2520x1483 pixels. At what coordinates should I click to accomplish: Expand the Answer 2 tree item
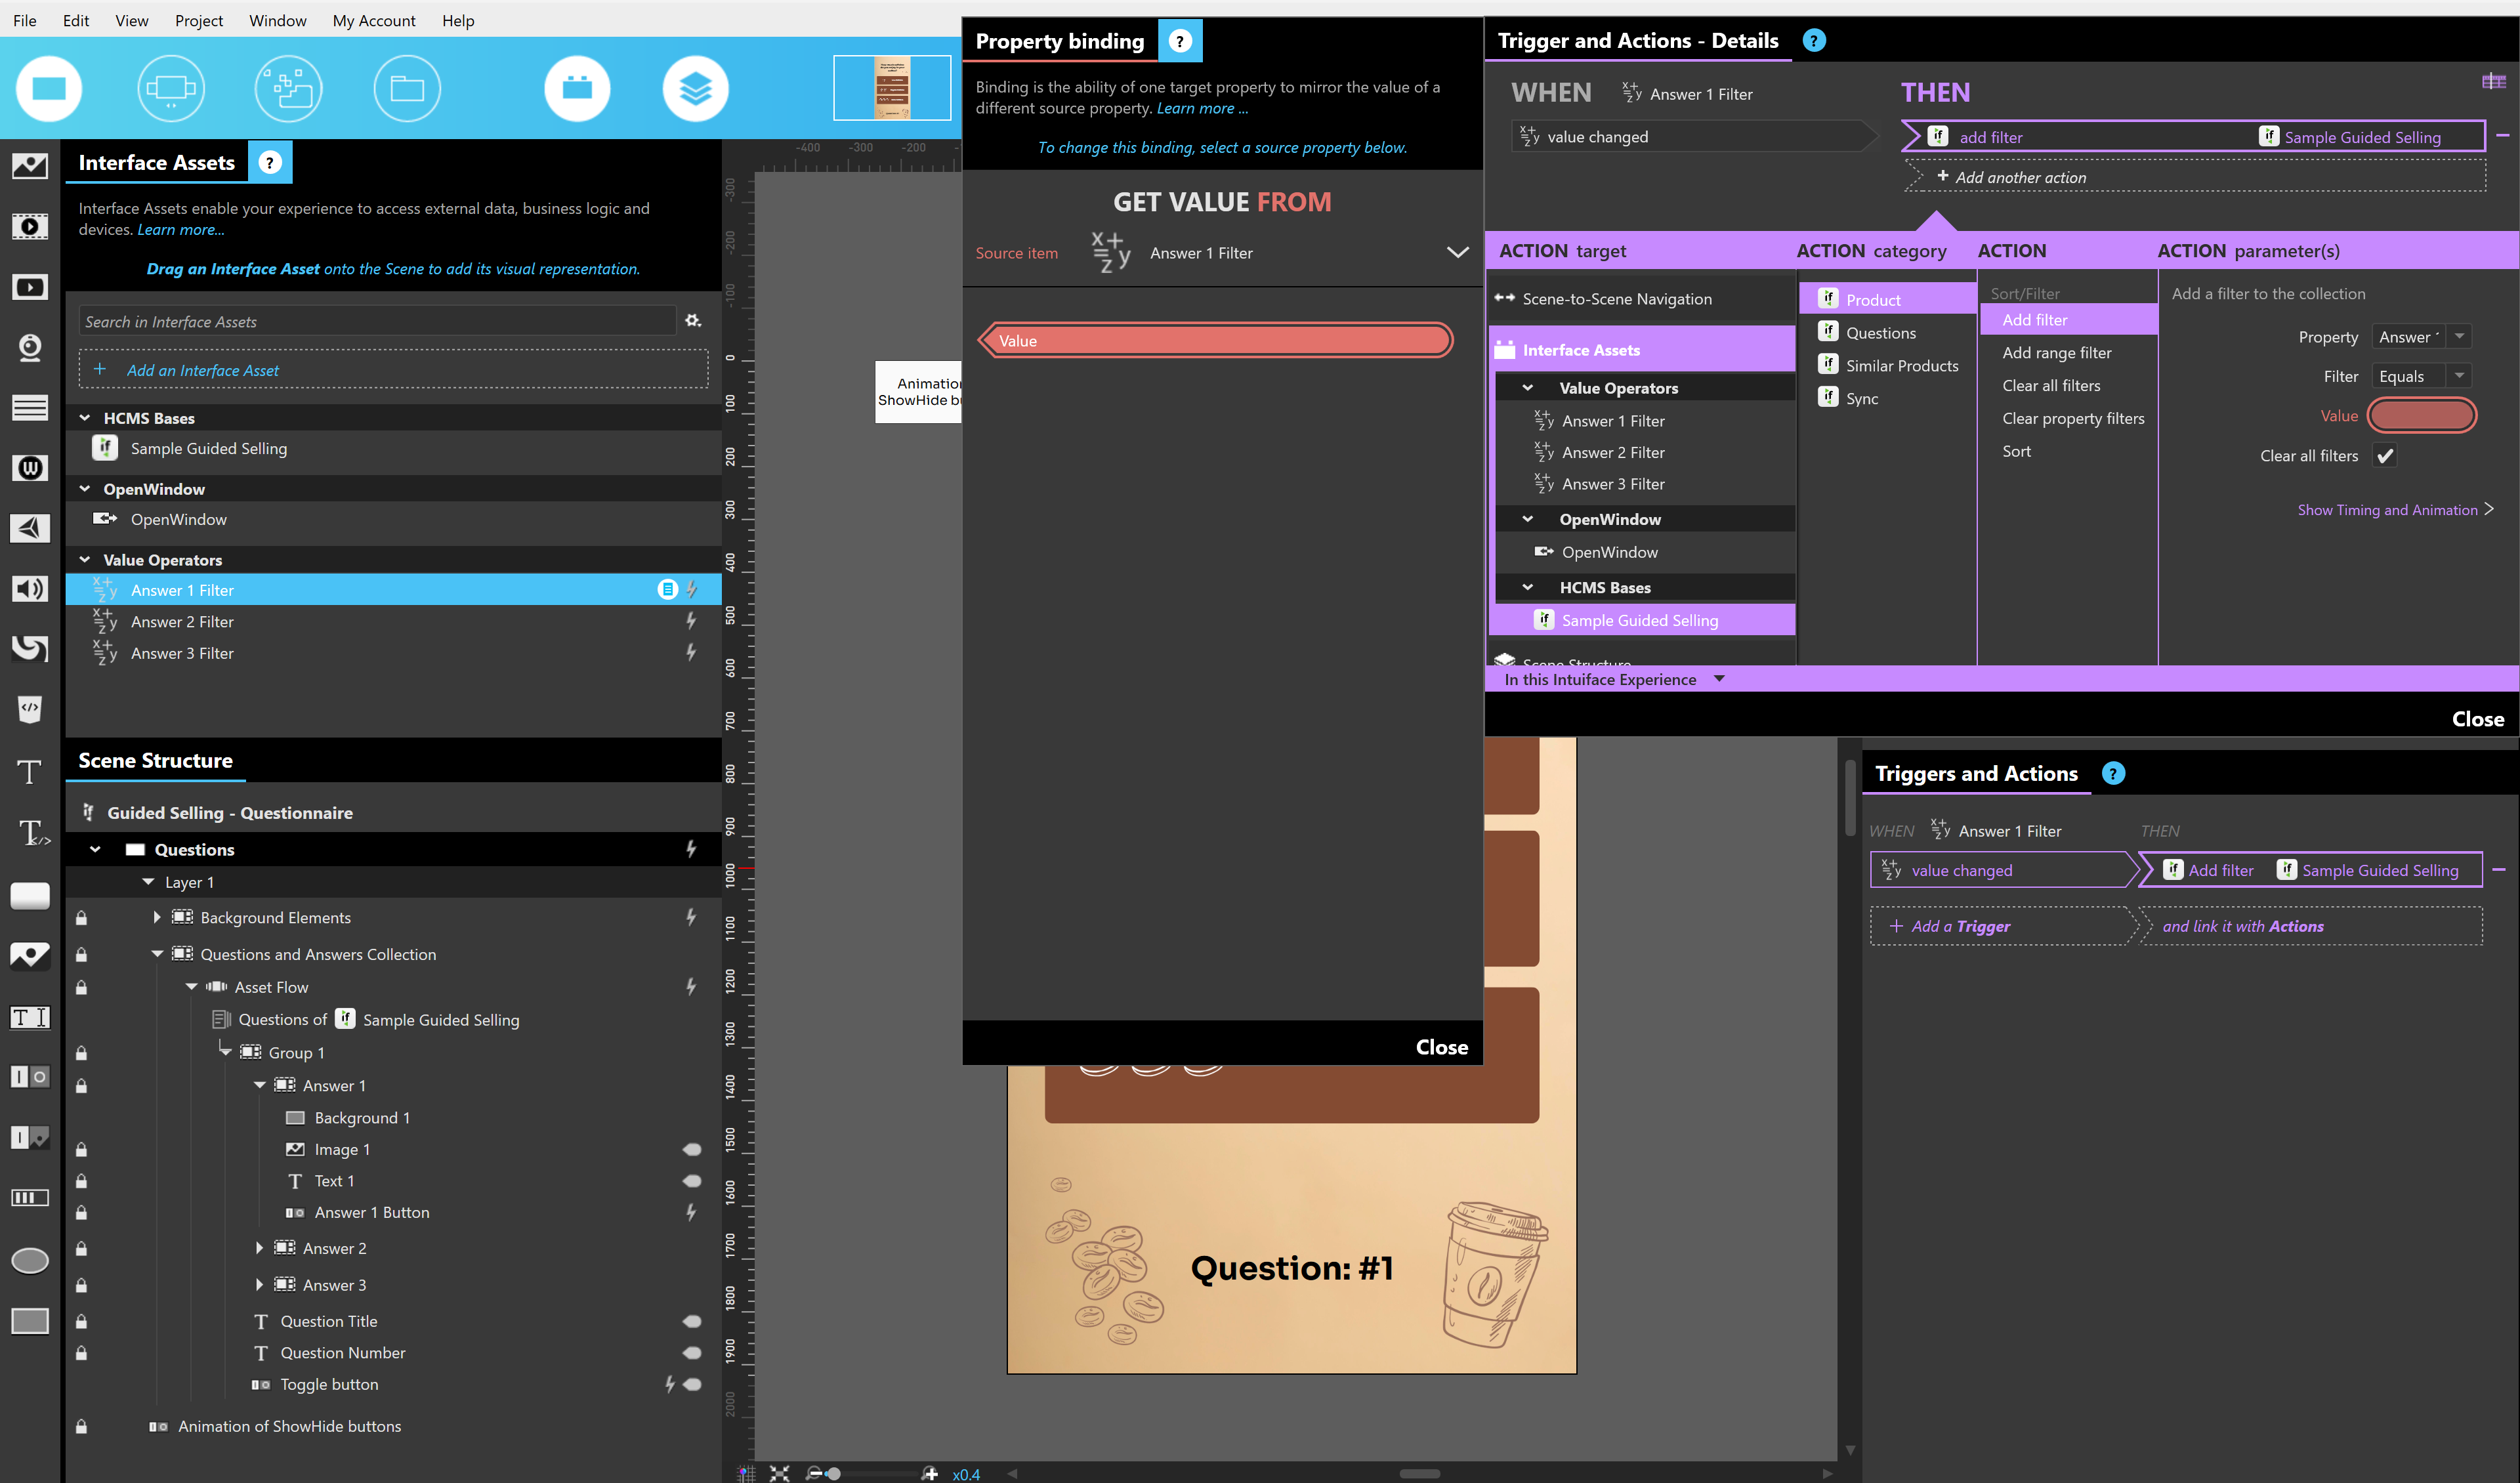click(x=259, y=1248)
